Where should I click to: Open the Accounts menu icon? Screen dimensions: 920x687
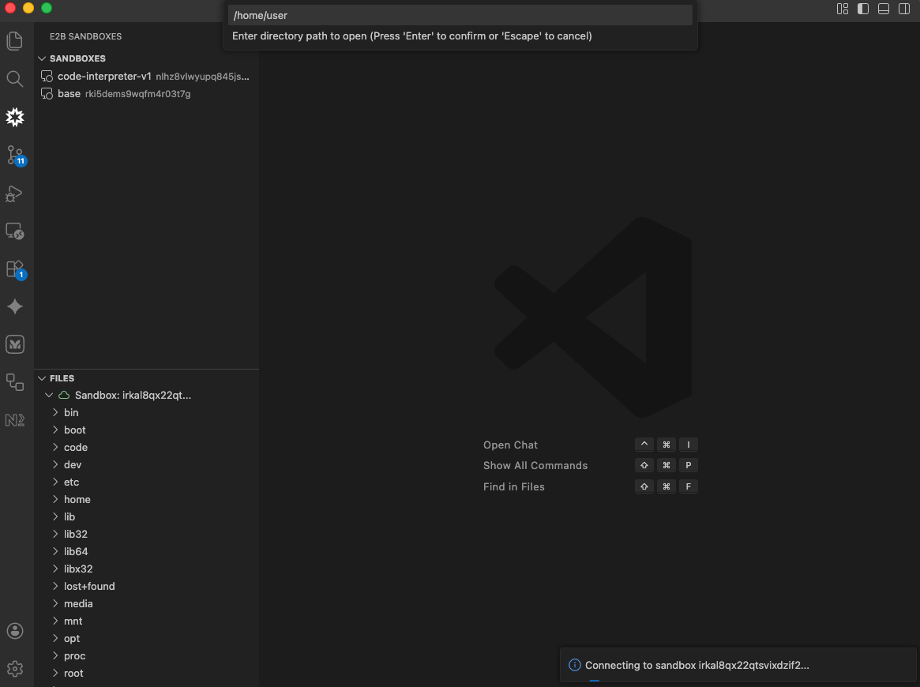(x=15, y=631)
